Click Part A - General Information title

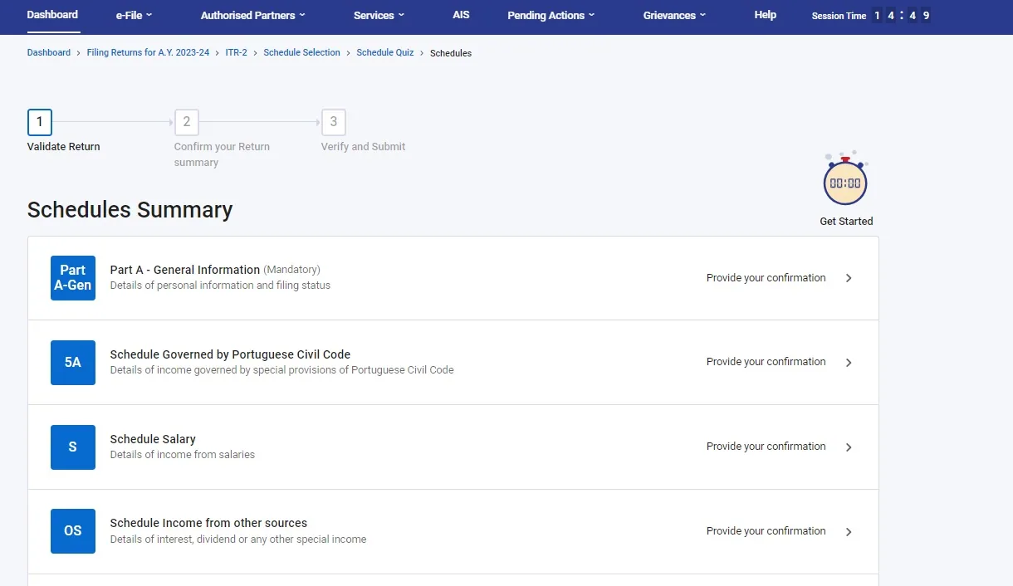pos(185,270)
